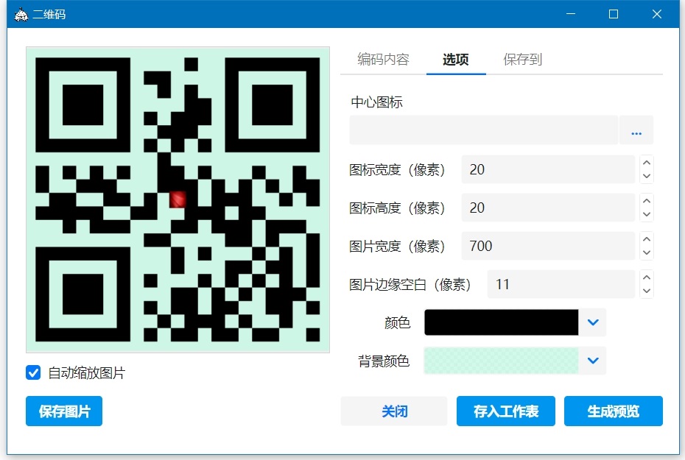Image resolution: width=685 pixels, height=460 pixels.
Task: Click the black 颜色 swatch
Action: point(502,322)
